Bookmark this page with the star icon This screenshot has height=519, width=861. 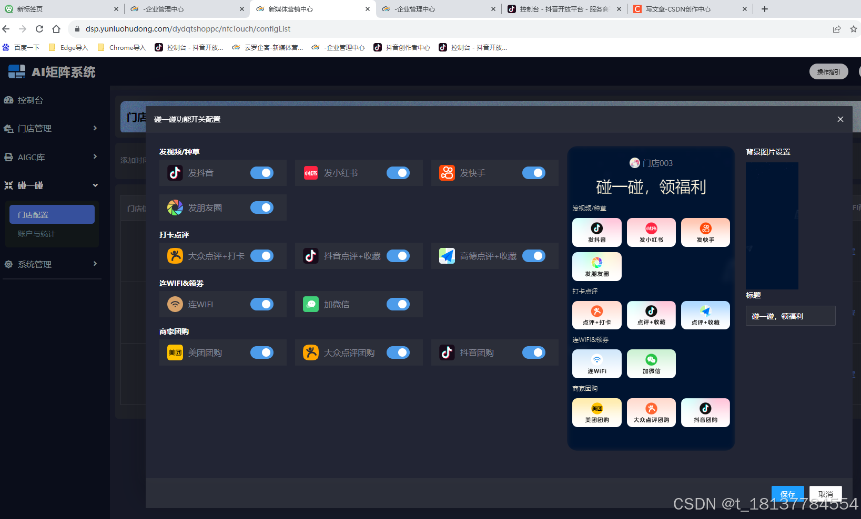click(854, 29)
